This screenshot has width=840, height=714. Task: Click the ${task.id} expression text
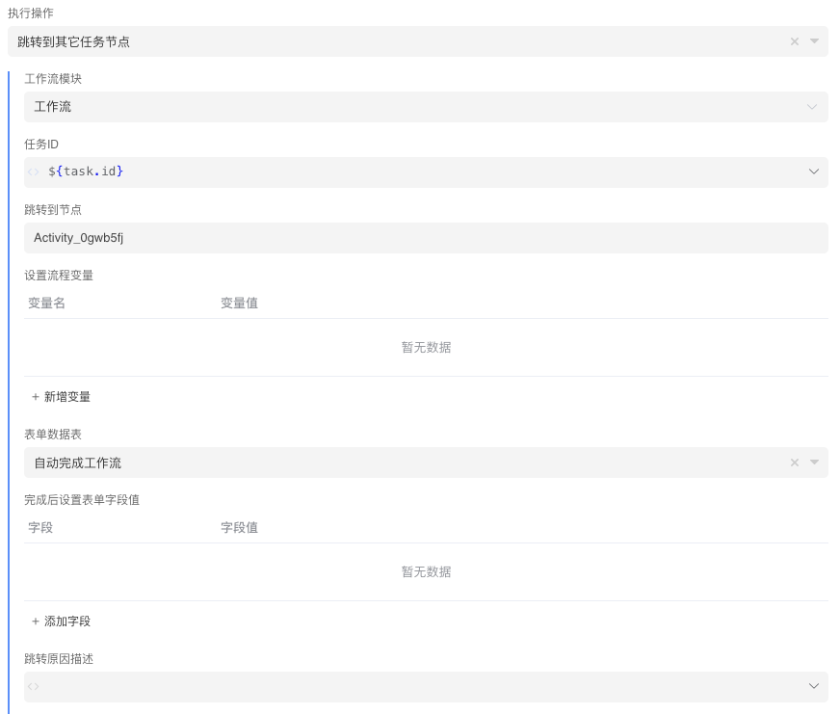pyautogui.click(x=86, y=172)
